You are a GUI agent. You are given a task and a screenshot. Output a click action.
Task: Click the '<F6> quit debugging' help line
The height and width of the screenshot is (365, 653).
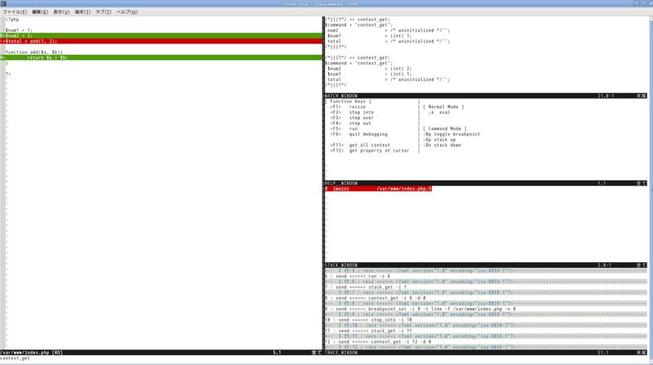pyautogui.click(x=358, y=134)
